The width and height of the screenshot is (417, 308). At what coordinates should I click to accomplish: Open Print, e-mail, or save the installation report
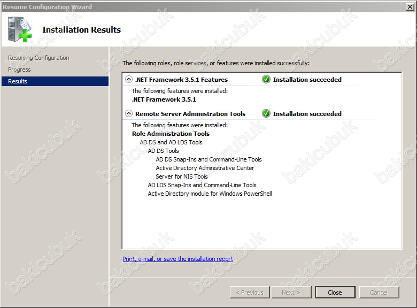[177, 259]
